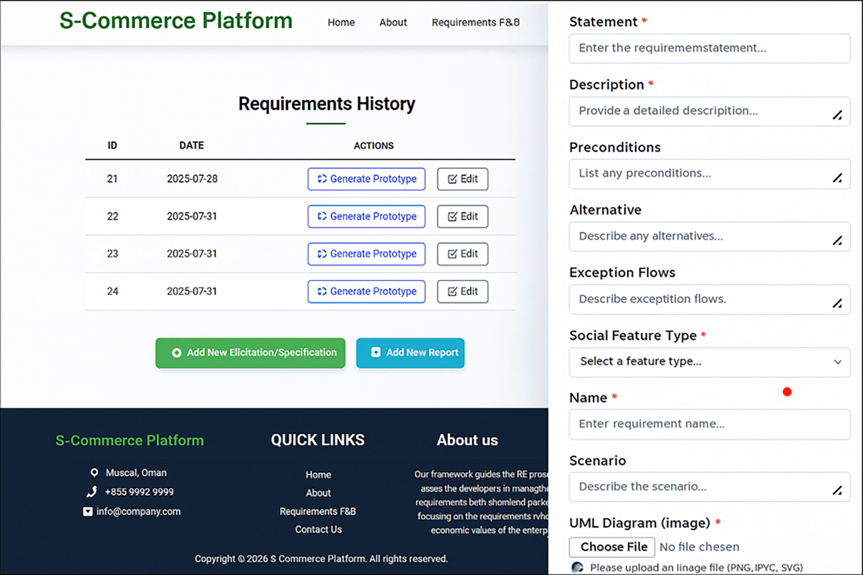The width and height of the screenshot is (863, 575).
Task: Click the resize handle of the Description field
Action: (837, 115)
